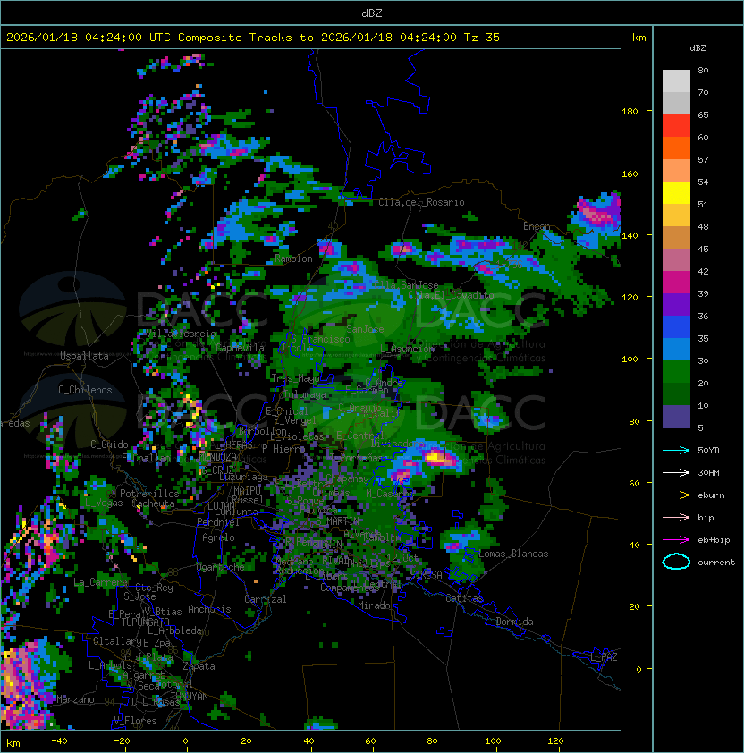Click the 'L_Dormida' map label
The height and width of the screenshot is (753, 744).
point(509,622)
